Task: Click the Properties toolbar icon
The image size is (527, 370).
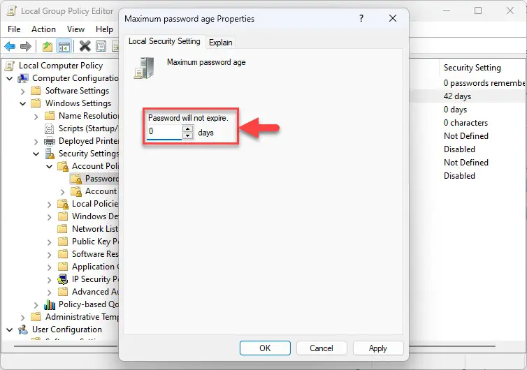Action: (101, 47)
